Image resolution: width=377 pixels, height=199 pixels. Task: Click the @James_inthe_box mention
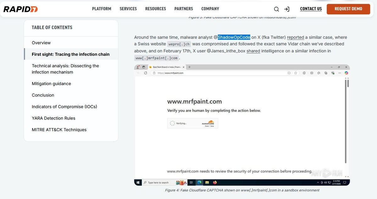pos(226,51)
